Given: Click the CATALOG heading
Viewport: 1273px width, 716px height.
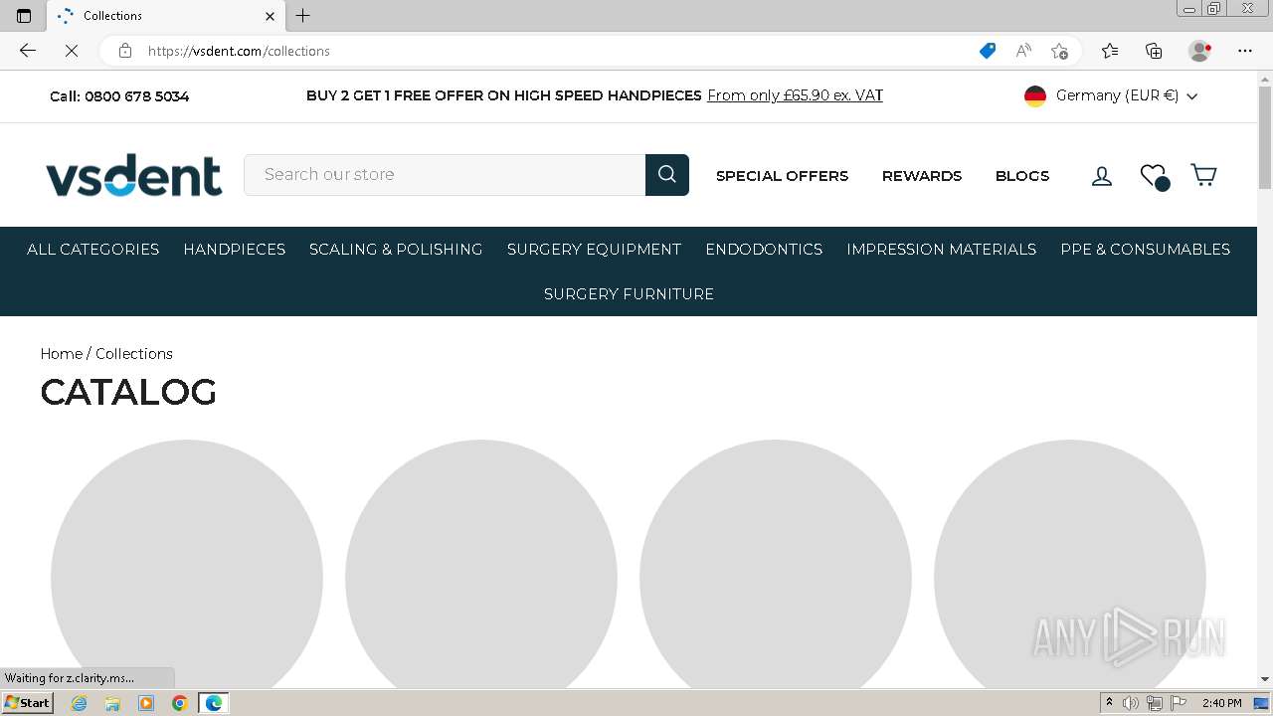Looking at the screenshot, I should tap(128, 392).
